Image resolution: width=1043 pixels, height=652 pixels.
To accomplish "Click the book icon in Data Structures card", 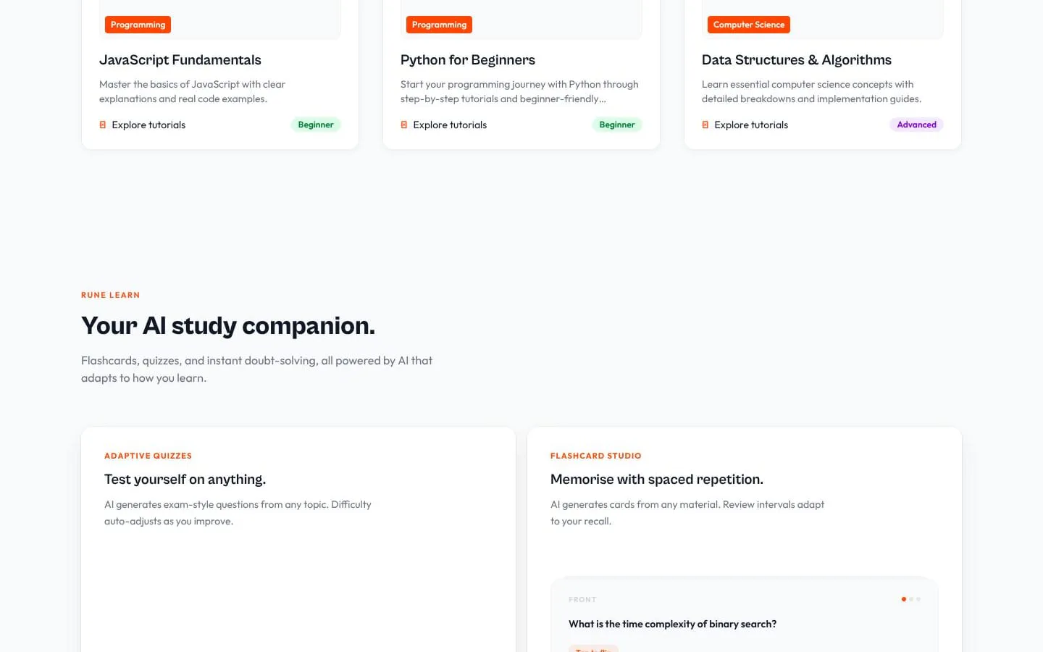I will click(x=705, y=125).
